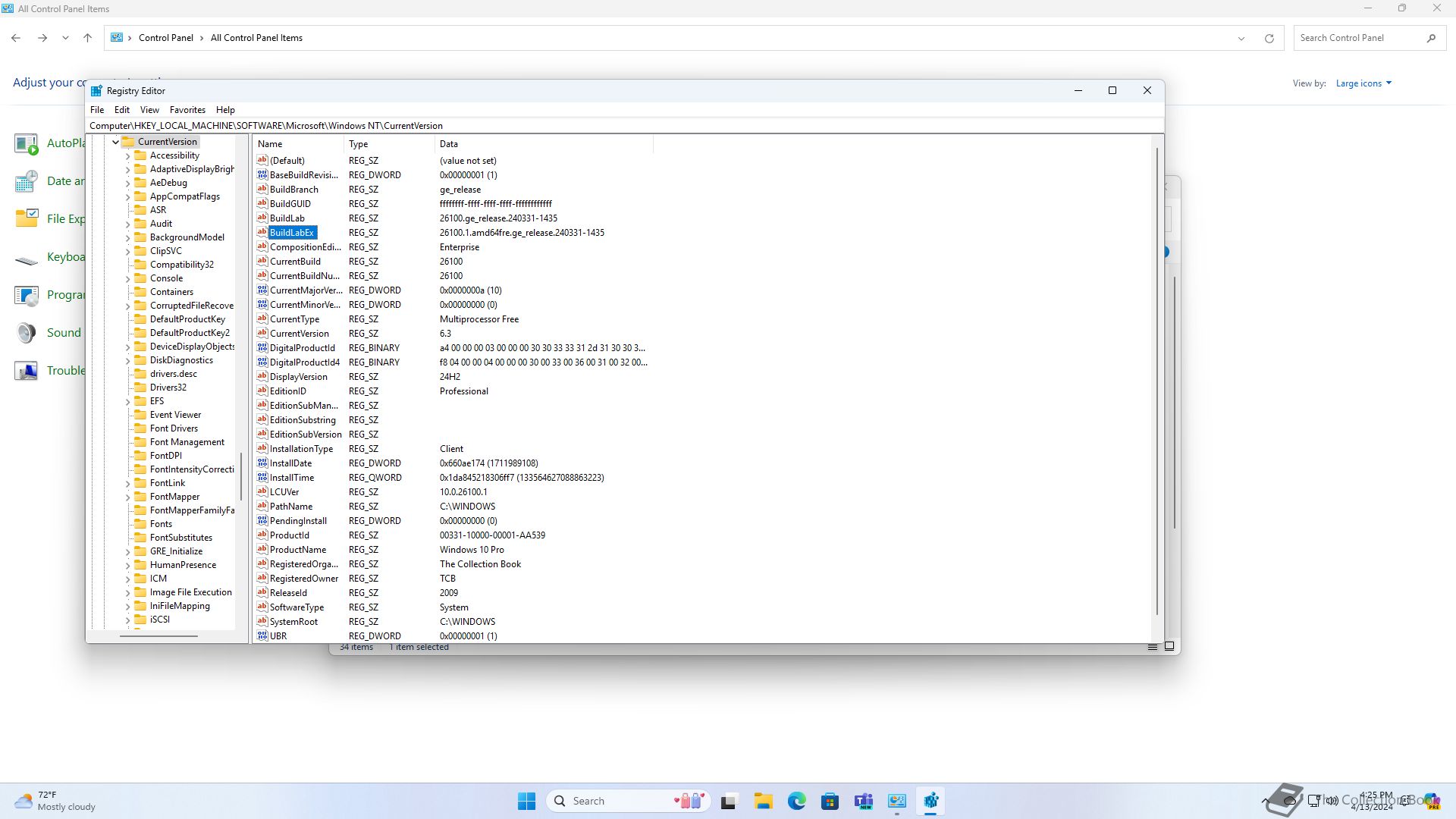
Task: Select the IniFileMapping key in tree
Action: (x=180, y=606)
